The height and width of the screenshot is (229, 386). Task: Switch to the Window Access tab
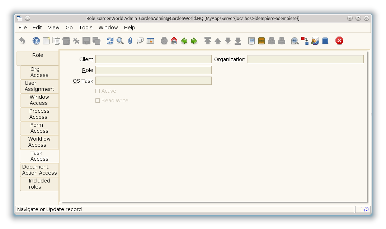coord(39,100)
